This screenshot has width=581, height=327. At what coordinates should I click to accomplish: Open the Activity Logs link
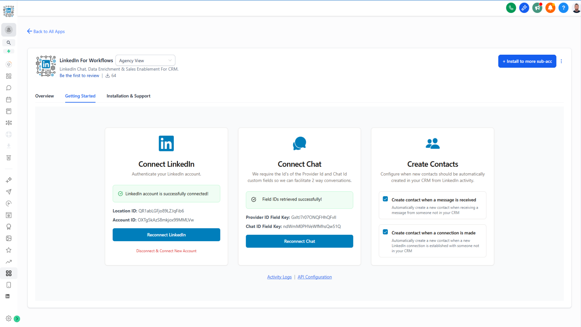click(279, 277)
